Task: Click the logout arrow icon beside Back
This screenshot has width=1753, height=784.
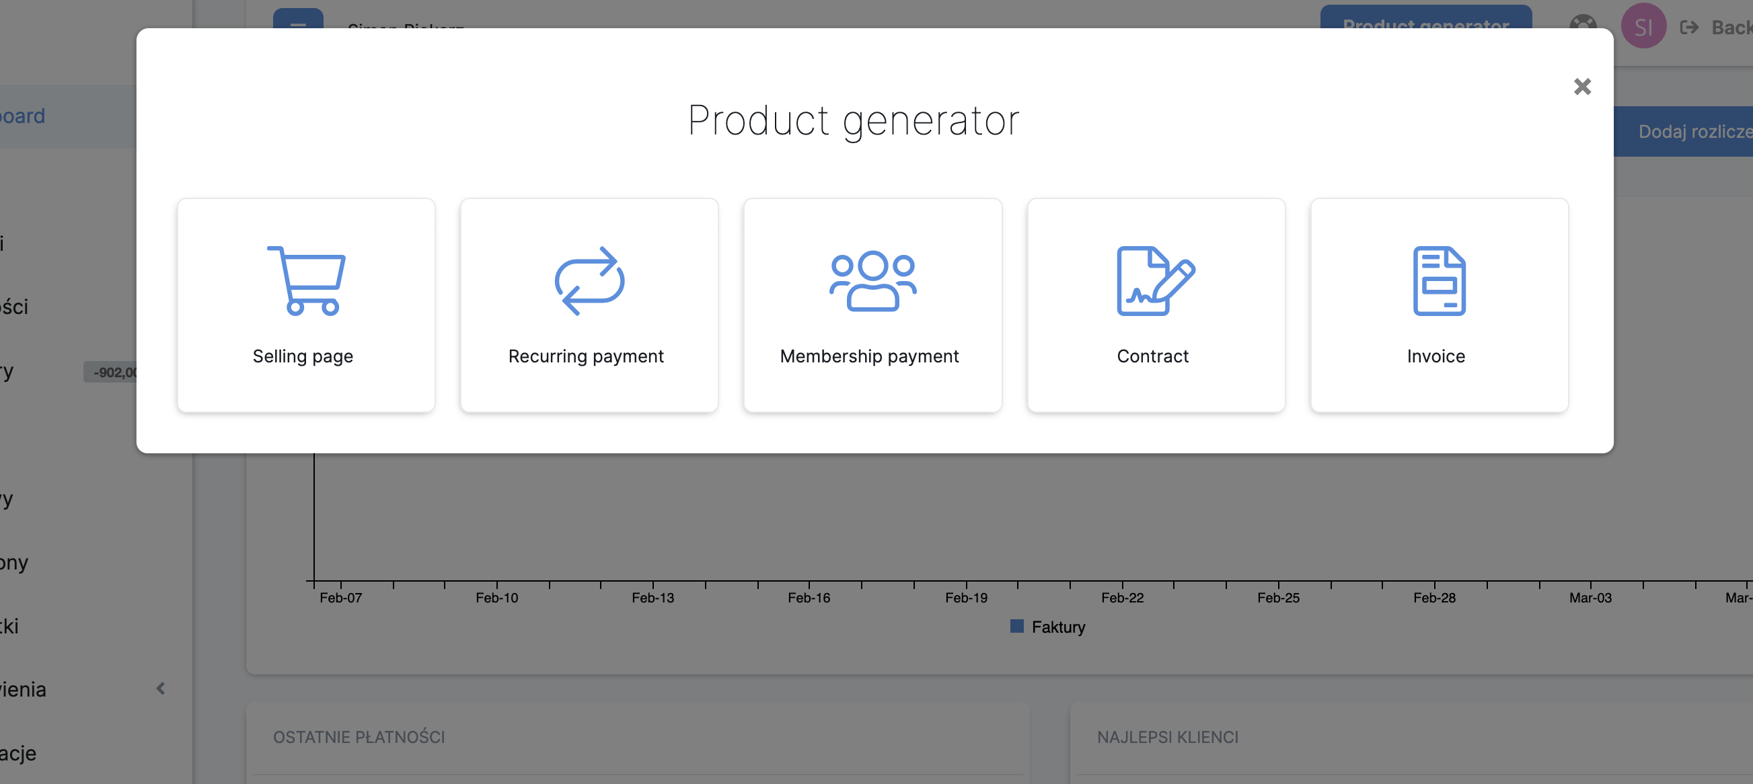Action: 1689,27
